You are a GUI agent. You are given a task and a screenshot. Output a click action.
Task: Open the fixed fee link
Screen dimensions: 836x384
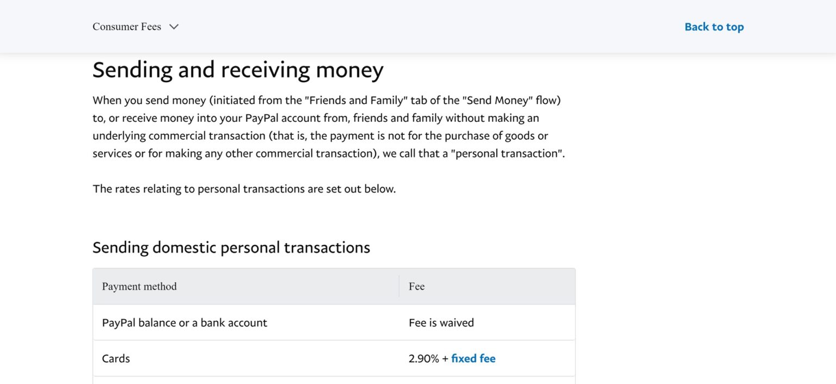(473, 358)
